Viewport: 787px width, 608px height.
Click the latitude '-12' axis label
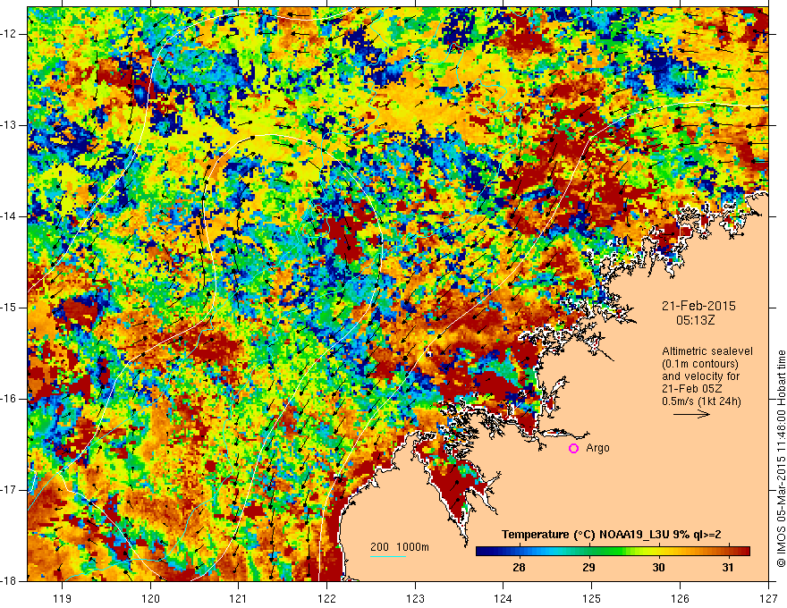pyautogui.click(x=9, y=34)
